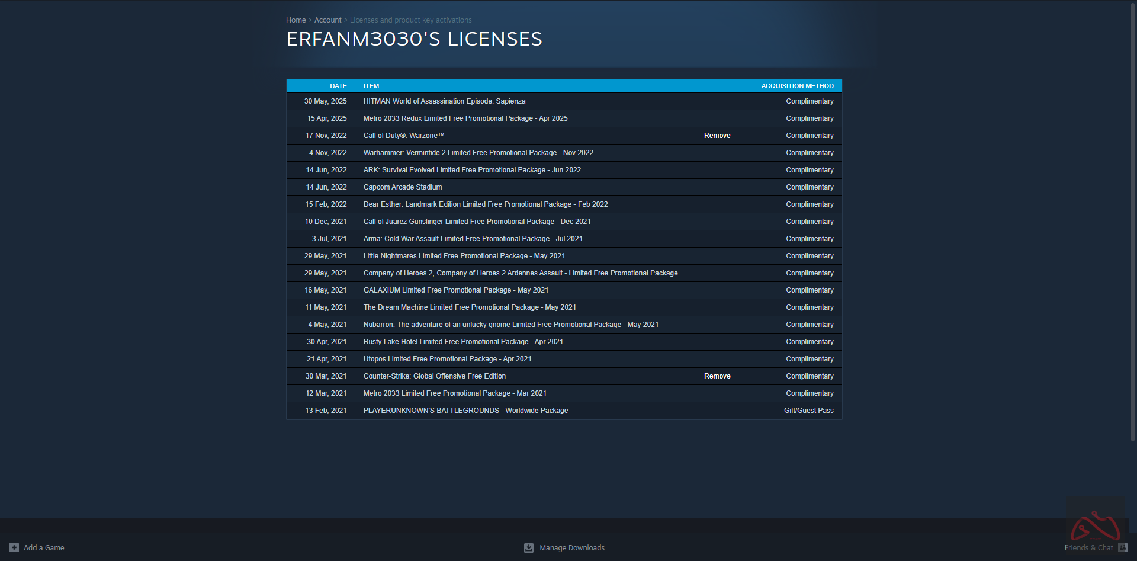Go to Home via the breadcrumb
The width and height of the screenshot is (1137, 561).
296,20
